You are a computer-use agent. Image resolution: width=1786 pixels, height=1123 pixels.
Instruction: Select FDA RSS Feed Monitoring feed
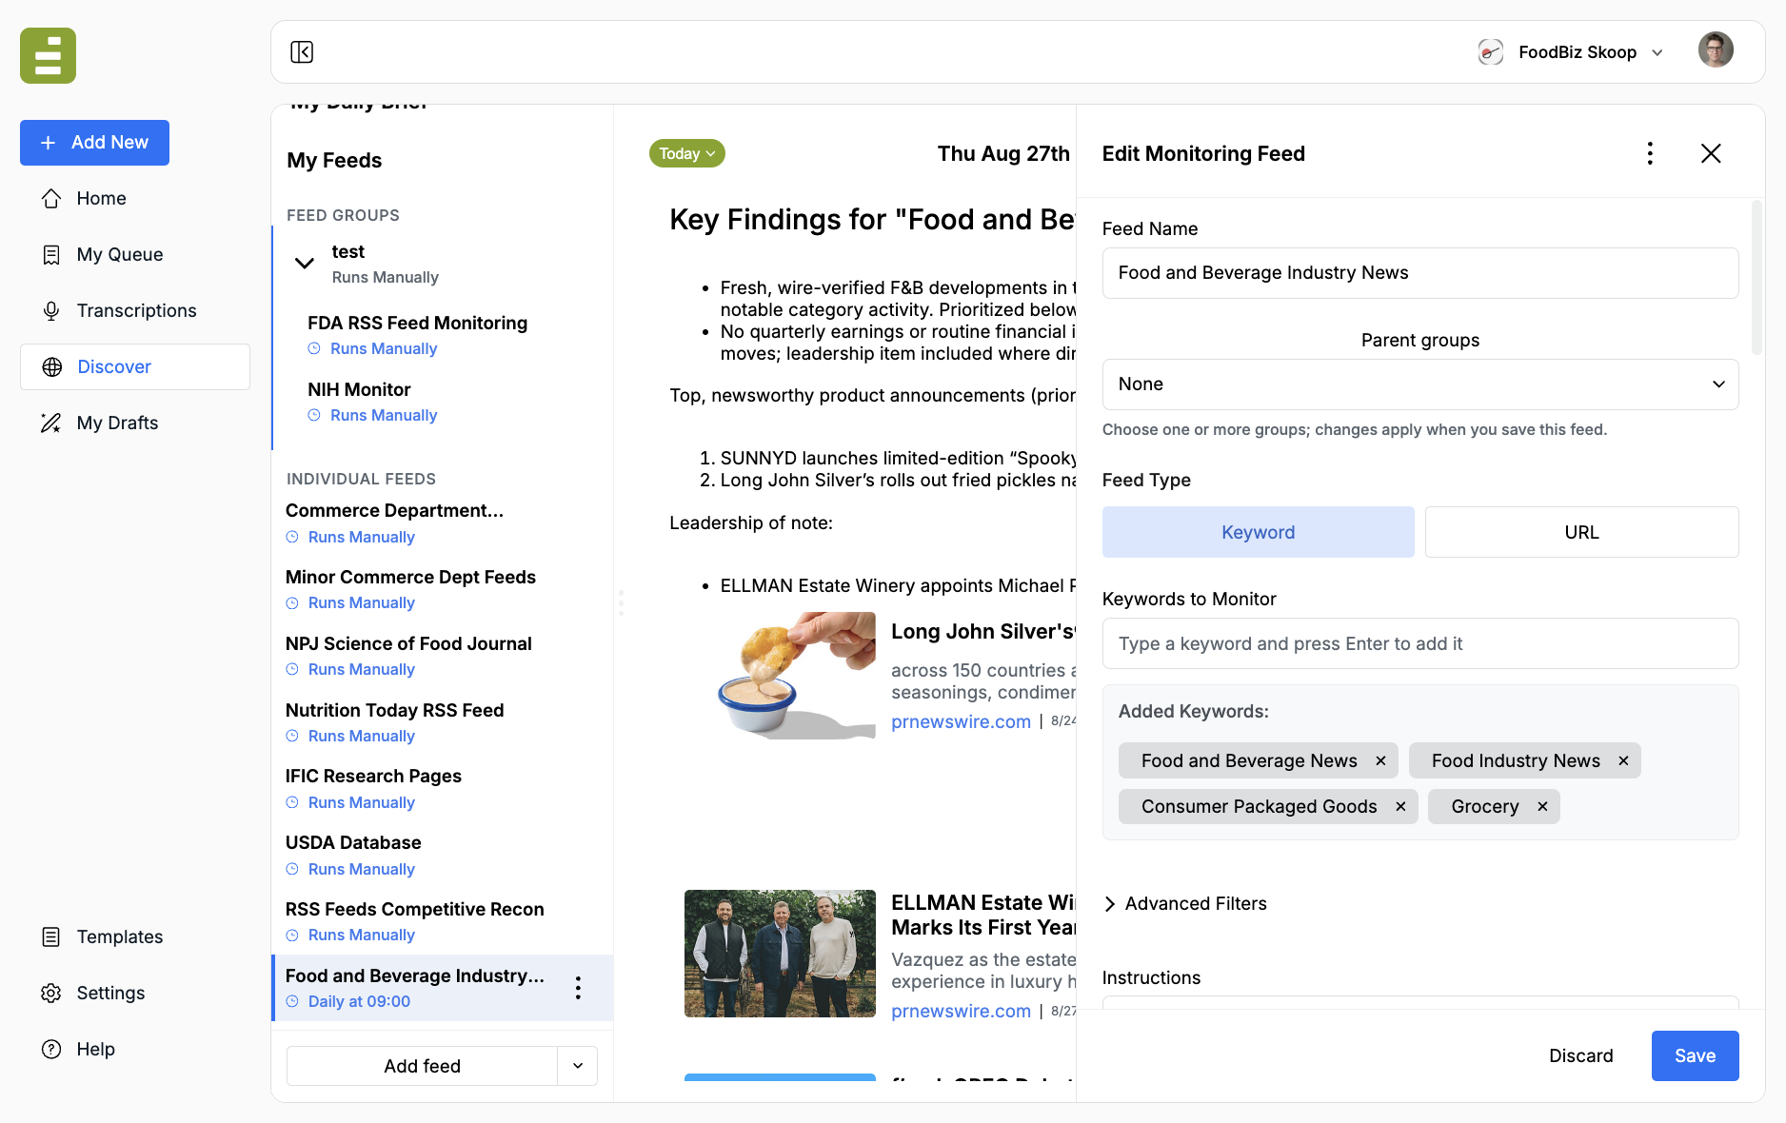(x=417, y=335)
